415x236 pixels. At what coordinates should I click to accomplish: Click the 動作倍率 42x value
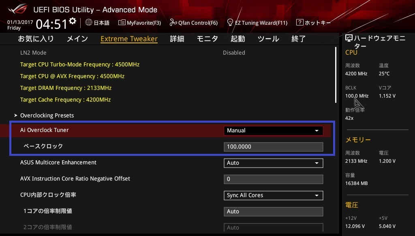pos(349,118)
